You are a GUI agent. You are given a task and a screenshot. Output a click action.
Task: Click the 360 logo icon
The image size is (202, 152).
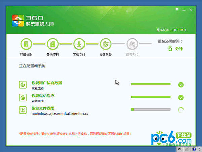18,21
